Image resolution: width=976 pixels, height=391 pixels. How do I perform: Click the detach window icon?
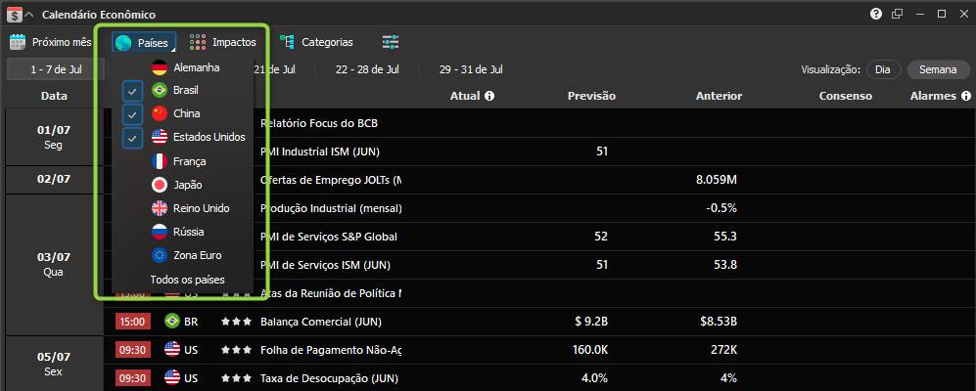(897, 14)
